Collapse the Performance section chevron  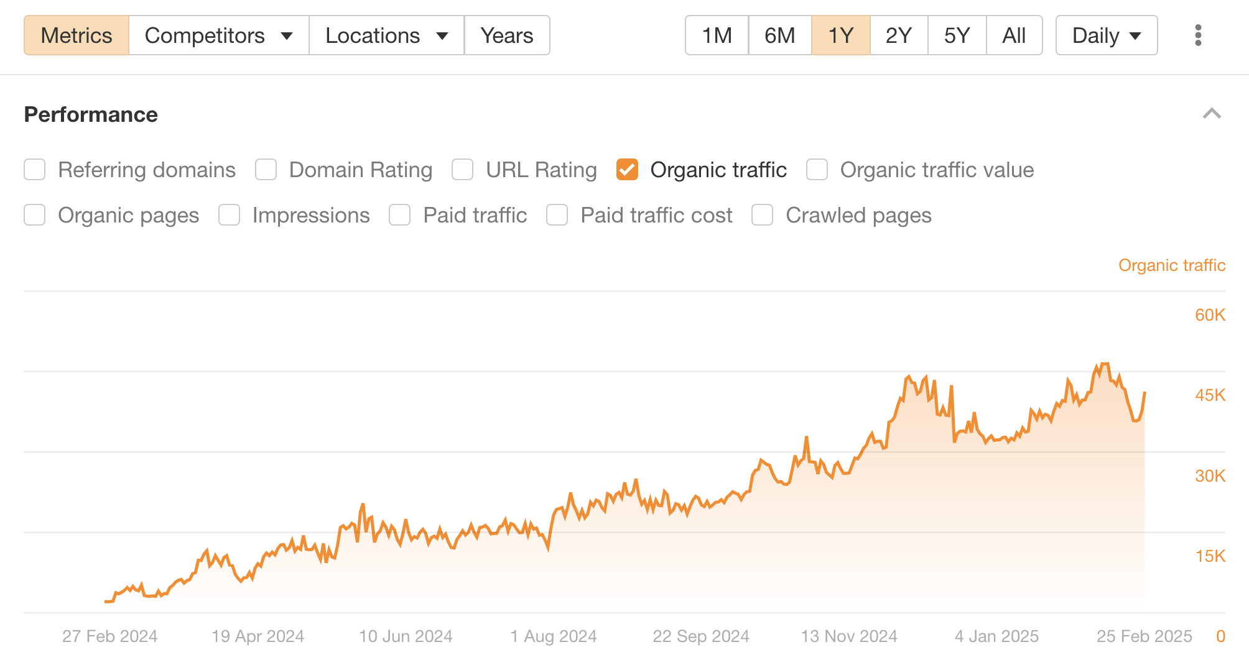pyautogui.click(x=1212, y=114)
